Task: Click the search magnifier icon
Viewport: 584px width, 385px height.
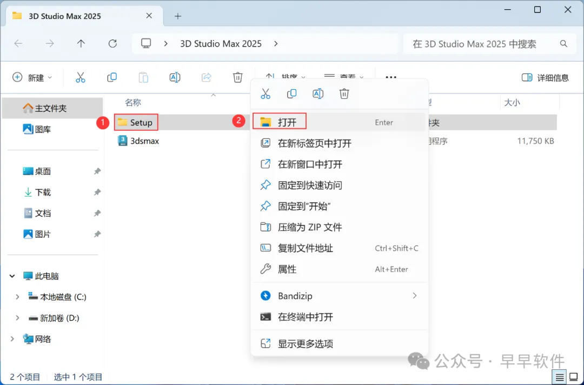Action: (x=563, y=44)
